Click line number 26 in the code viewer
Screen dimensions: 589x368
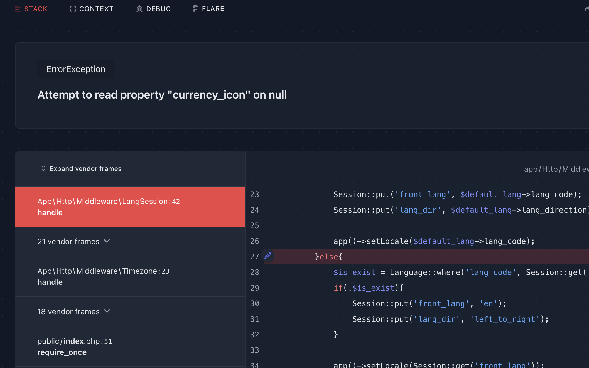[x=254, y=241]
